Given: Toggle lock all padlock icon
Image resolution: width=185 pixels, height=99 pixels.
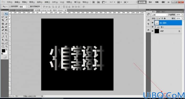Looking at the screenshot, I should coord(165,18).
